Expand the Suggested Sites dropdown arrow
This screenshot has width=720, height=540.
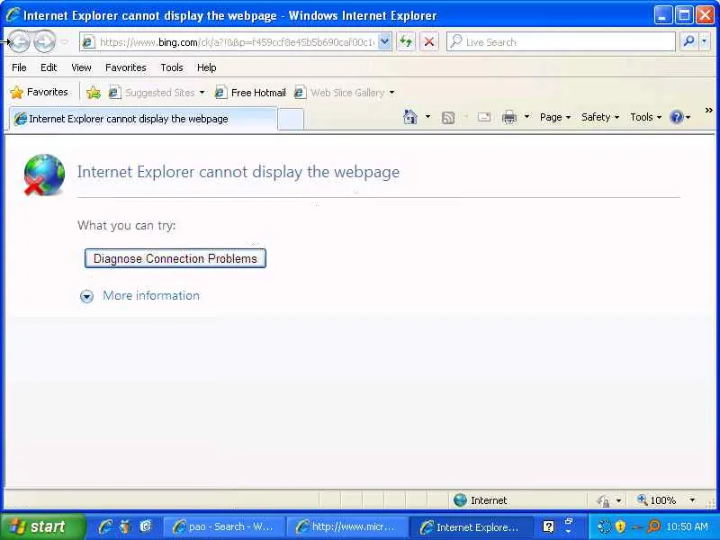coord(202,93)
